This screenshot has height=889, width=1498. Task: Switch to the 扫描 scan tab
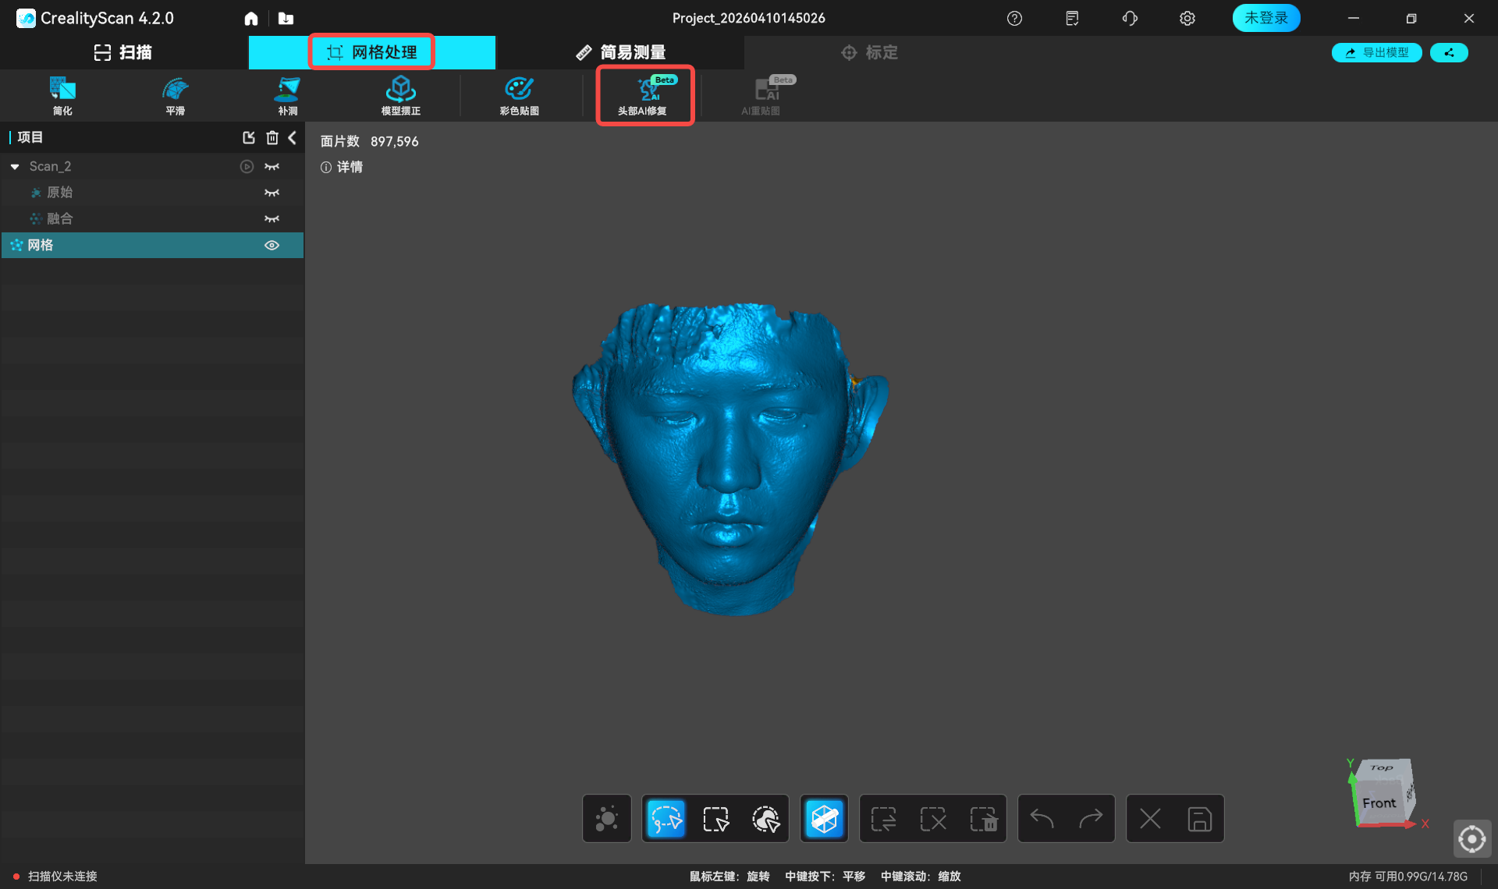[123, 52]
